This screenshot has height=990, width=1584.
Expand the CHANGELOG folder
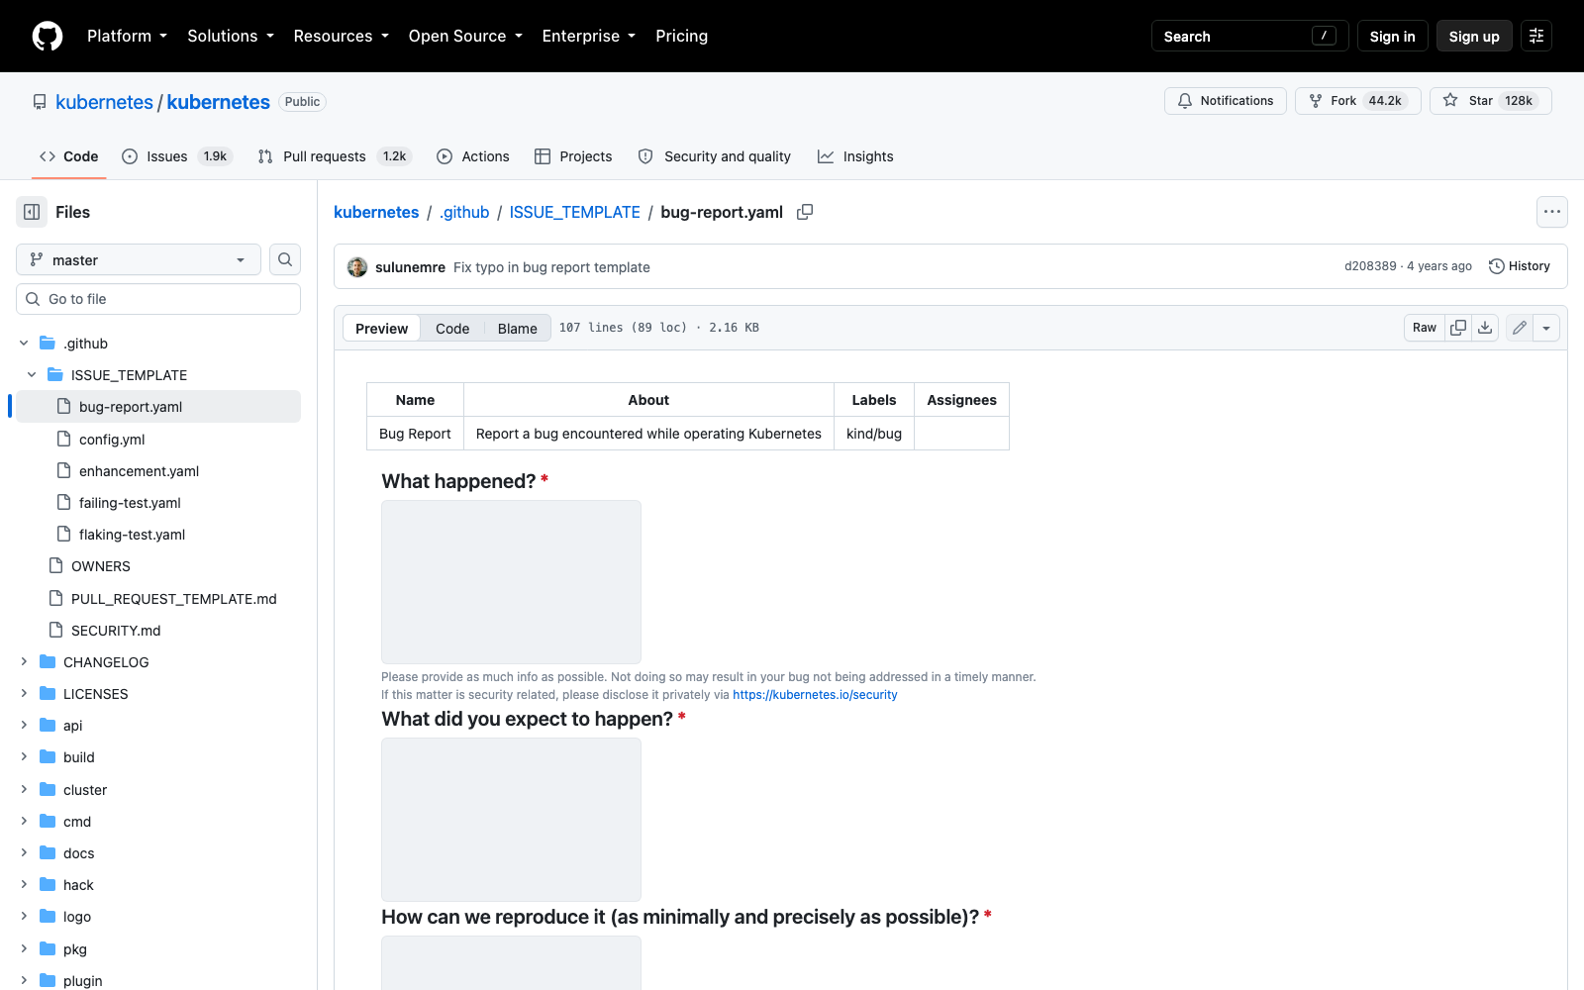[24, 661]
